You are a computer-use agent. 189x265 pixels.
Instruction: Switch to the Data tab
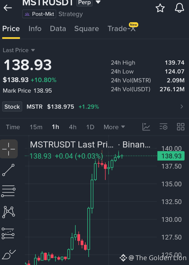58,29
